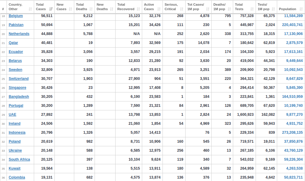Click Qatar's population 2,875,579 link

click(294, 43)
